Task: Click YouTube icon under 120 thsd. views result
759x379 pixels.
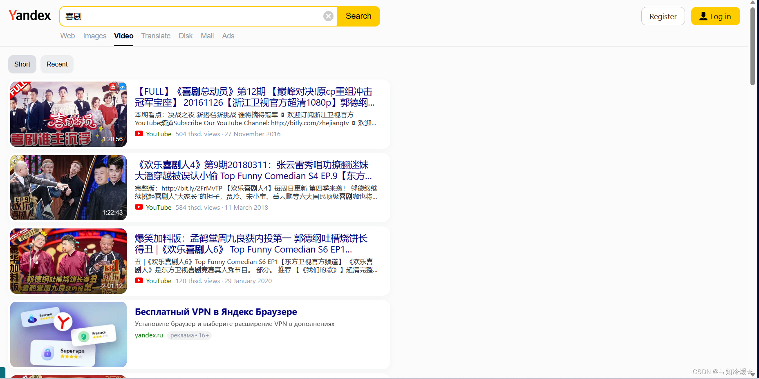Action: coord(139,281)
